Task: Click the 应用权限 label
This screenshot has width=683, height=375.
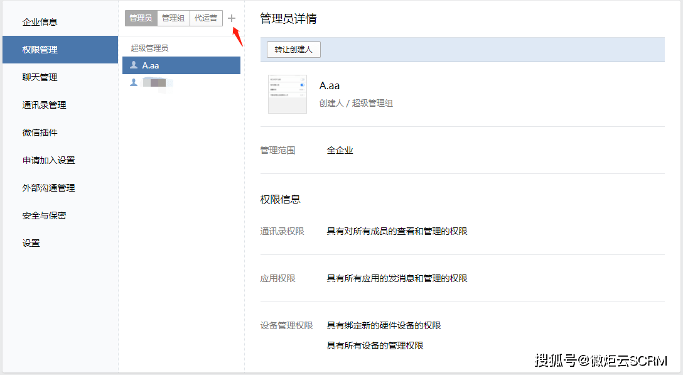Action: [x=277, y=278]
